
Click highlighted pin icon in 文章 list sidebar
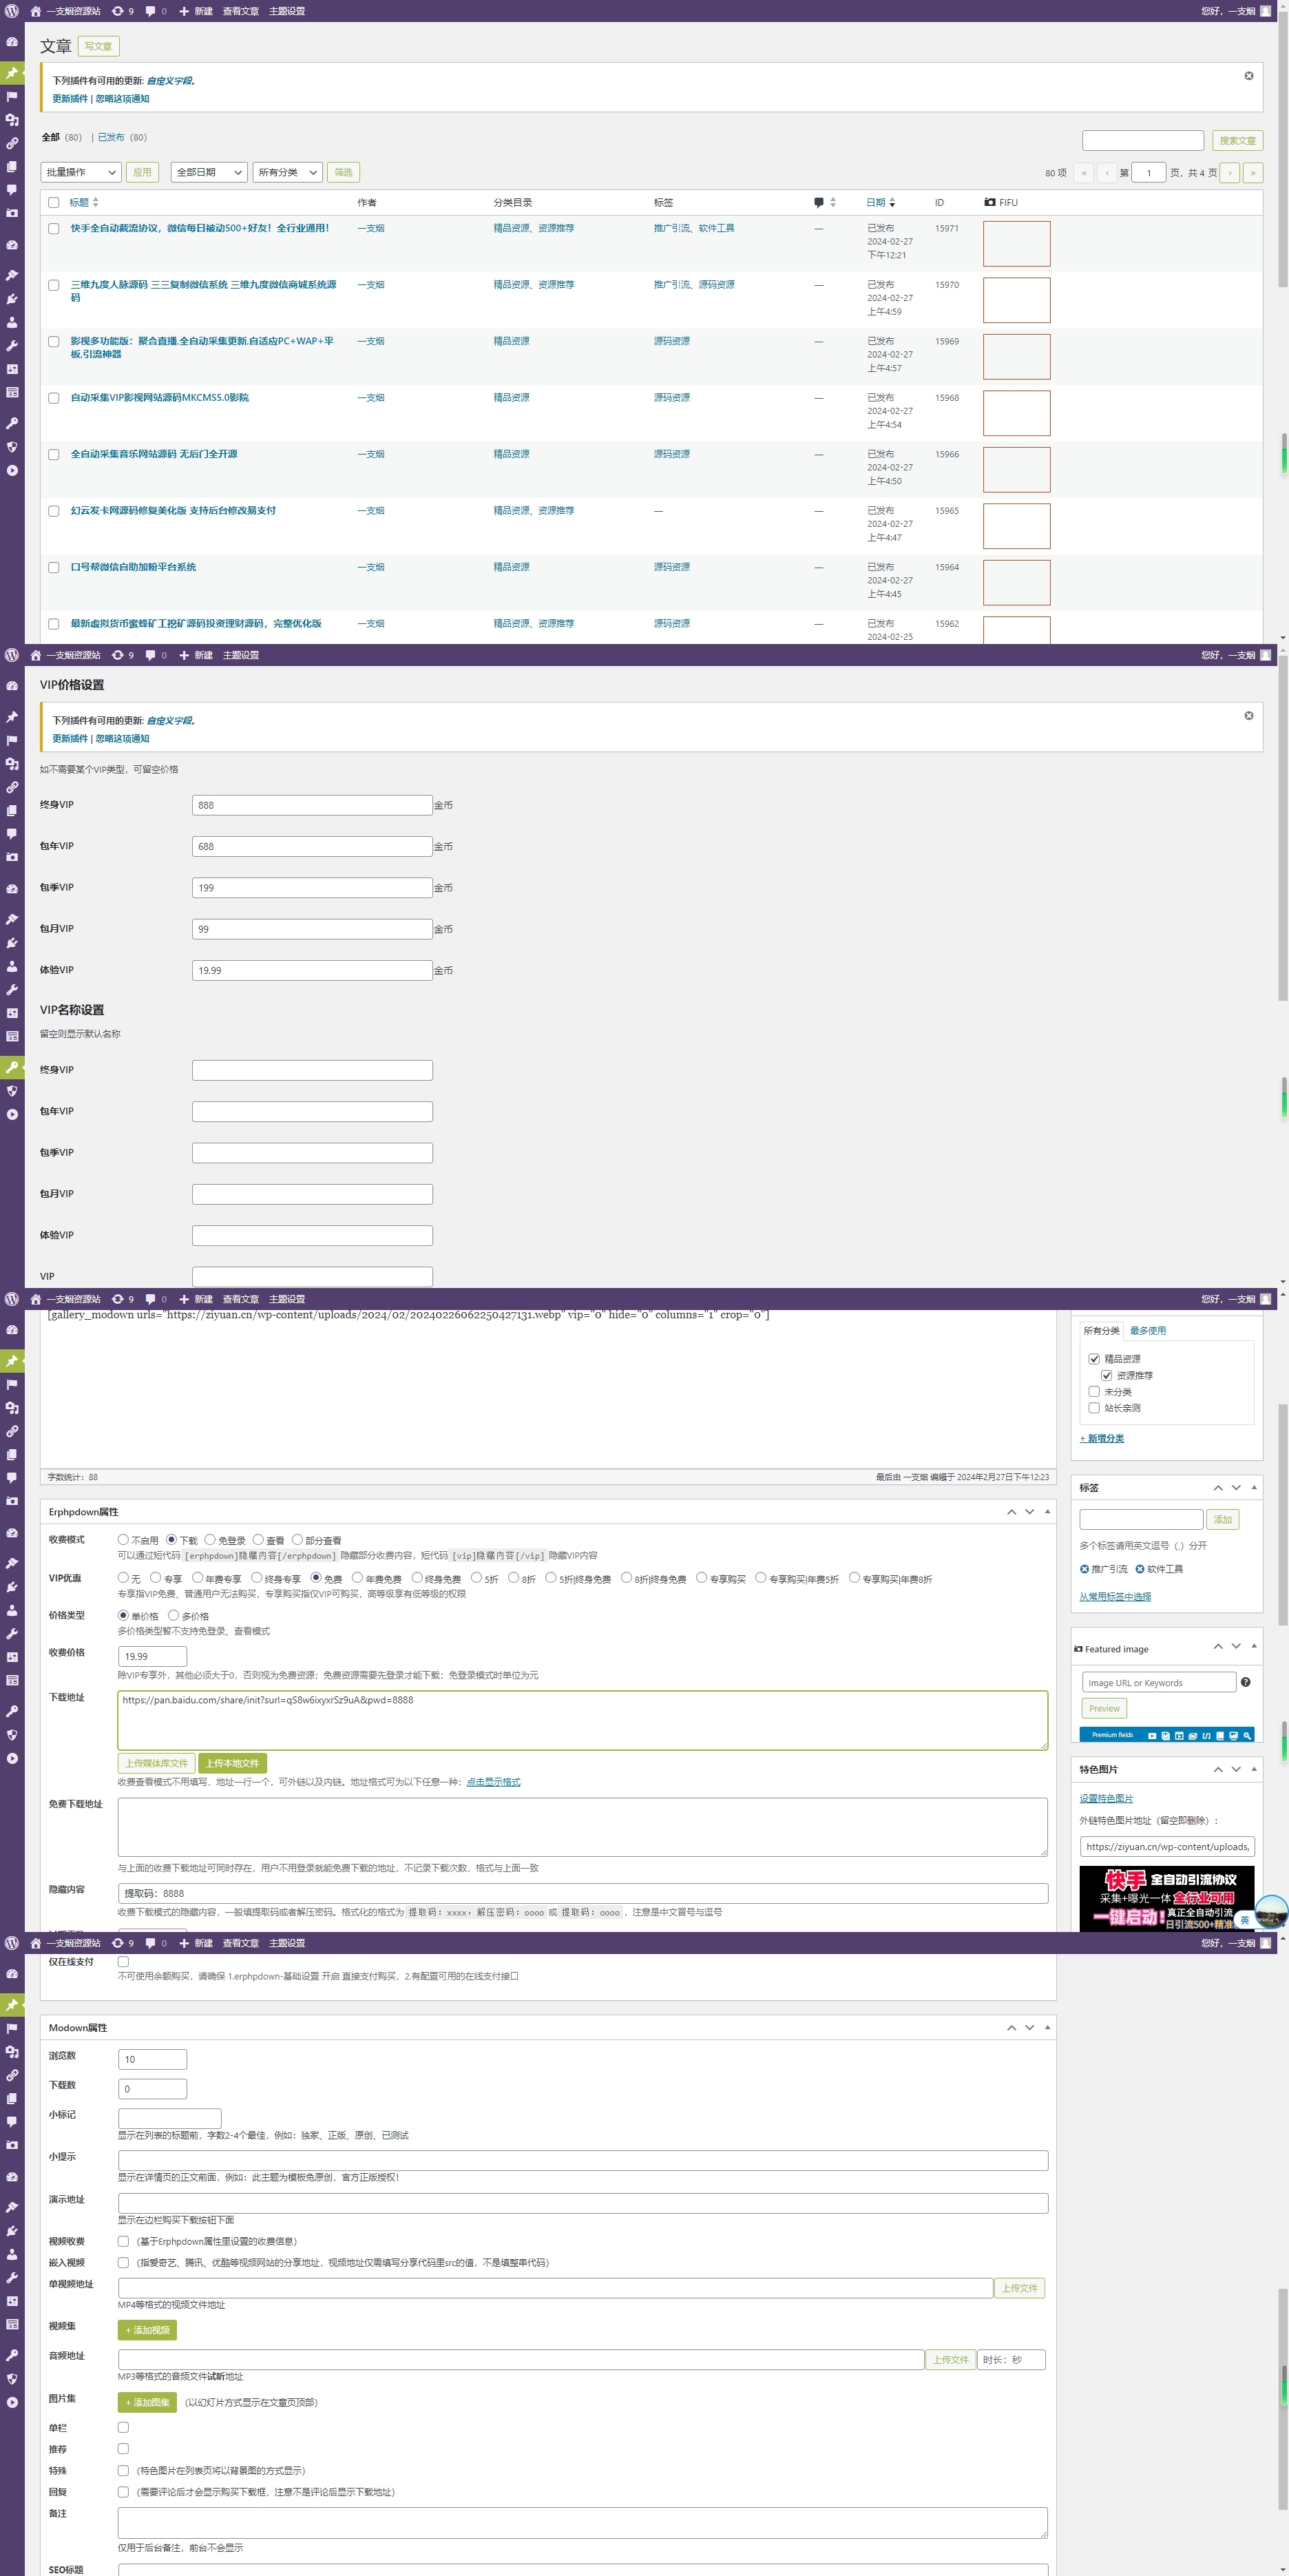12,73
